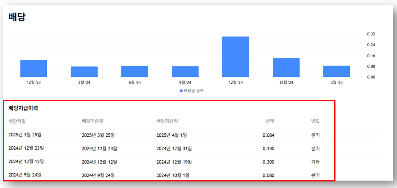Image resolution: width=397 pixels, height=188 pixels.
Task: Click 분기 in the 0.140 row
Action: coord(315,149)
